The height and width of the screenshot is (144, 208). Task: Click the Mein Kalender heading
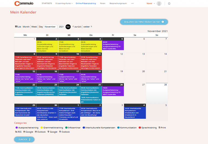point(23,12)
